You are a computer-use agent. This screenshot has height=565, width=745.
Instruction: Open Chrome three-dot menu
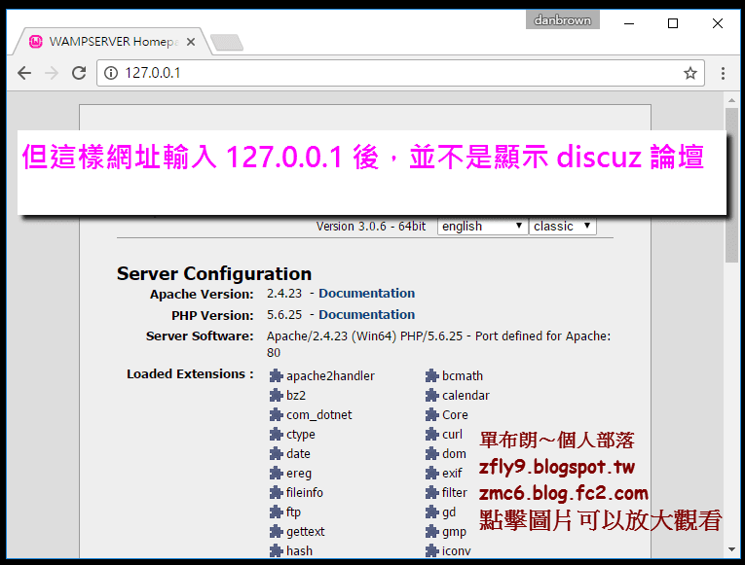coord(723,73)
